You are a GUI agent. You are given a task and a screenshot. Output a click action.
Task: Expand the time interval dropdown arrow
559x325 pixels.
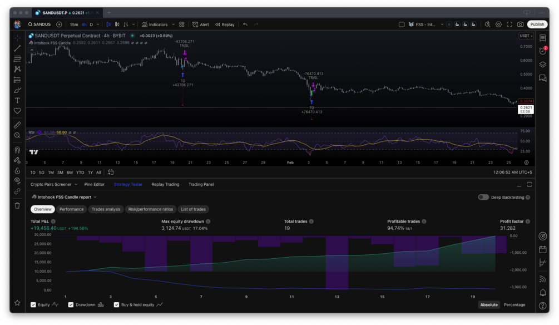[98, 24]
